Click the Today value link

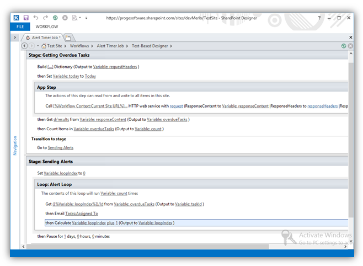coord(90,76)
